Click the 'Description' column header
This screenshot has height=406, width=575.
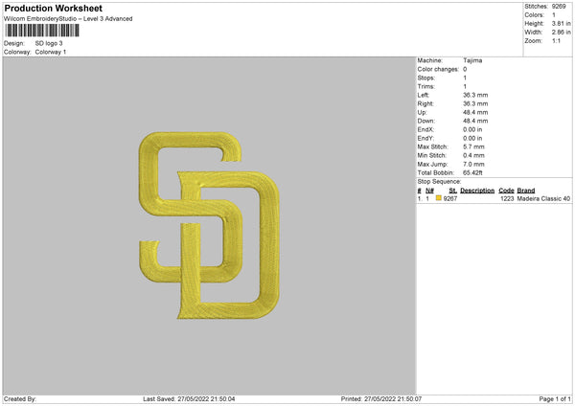tap(477, 191)
